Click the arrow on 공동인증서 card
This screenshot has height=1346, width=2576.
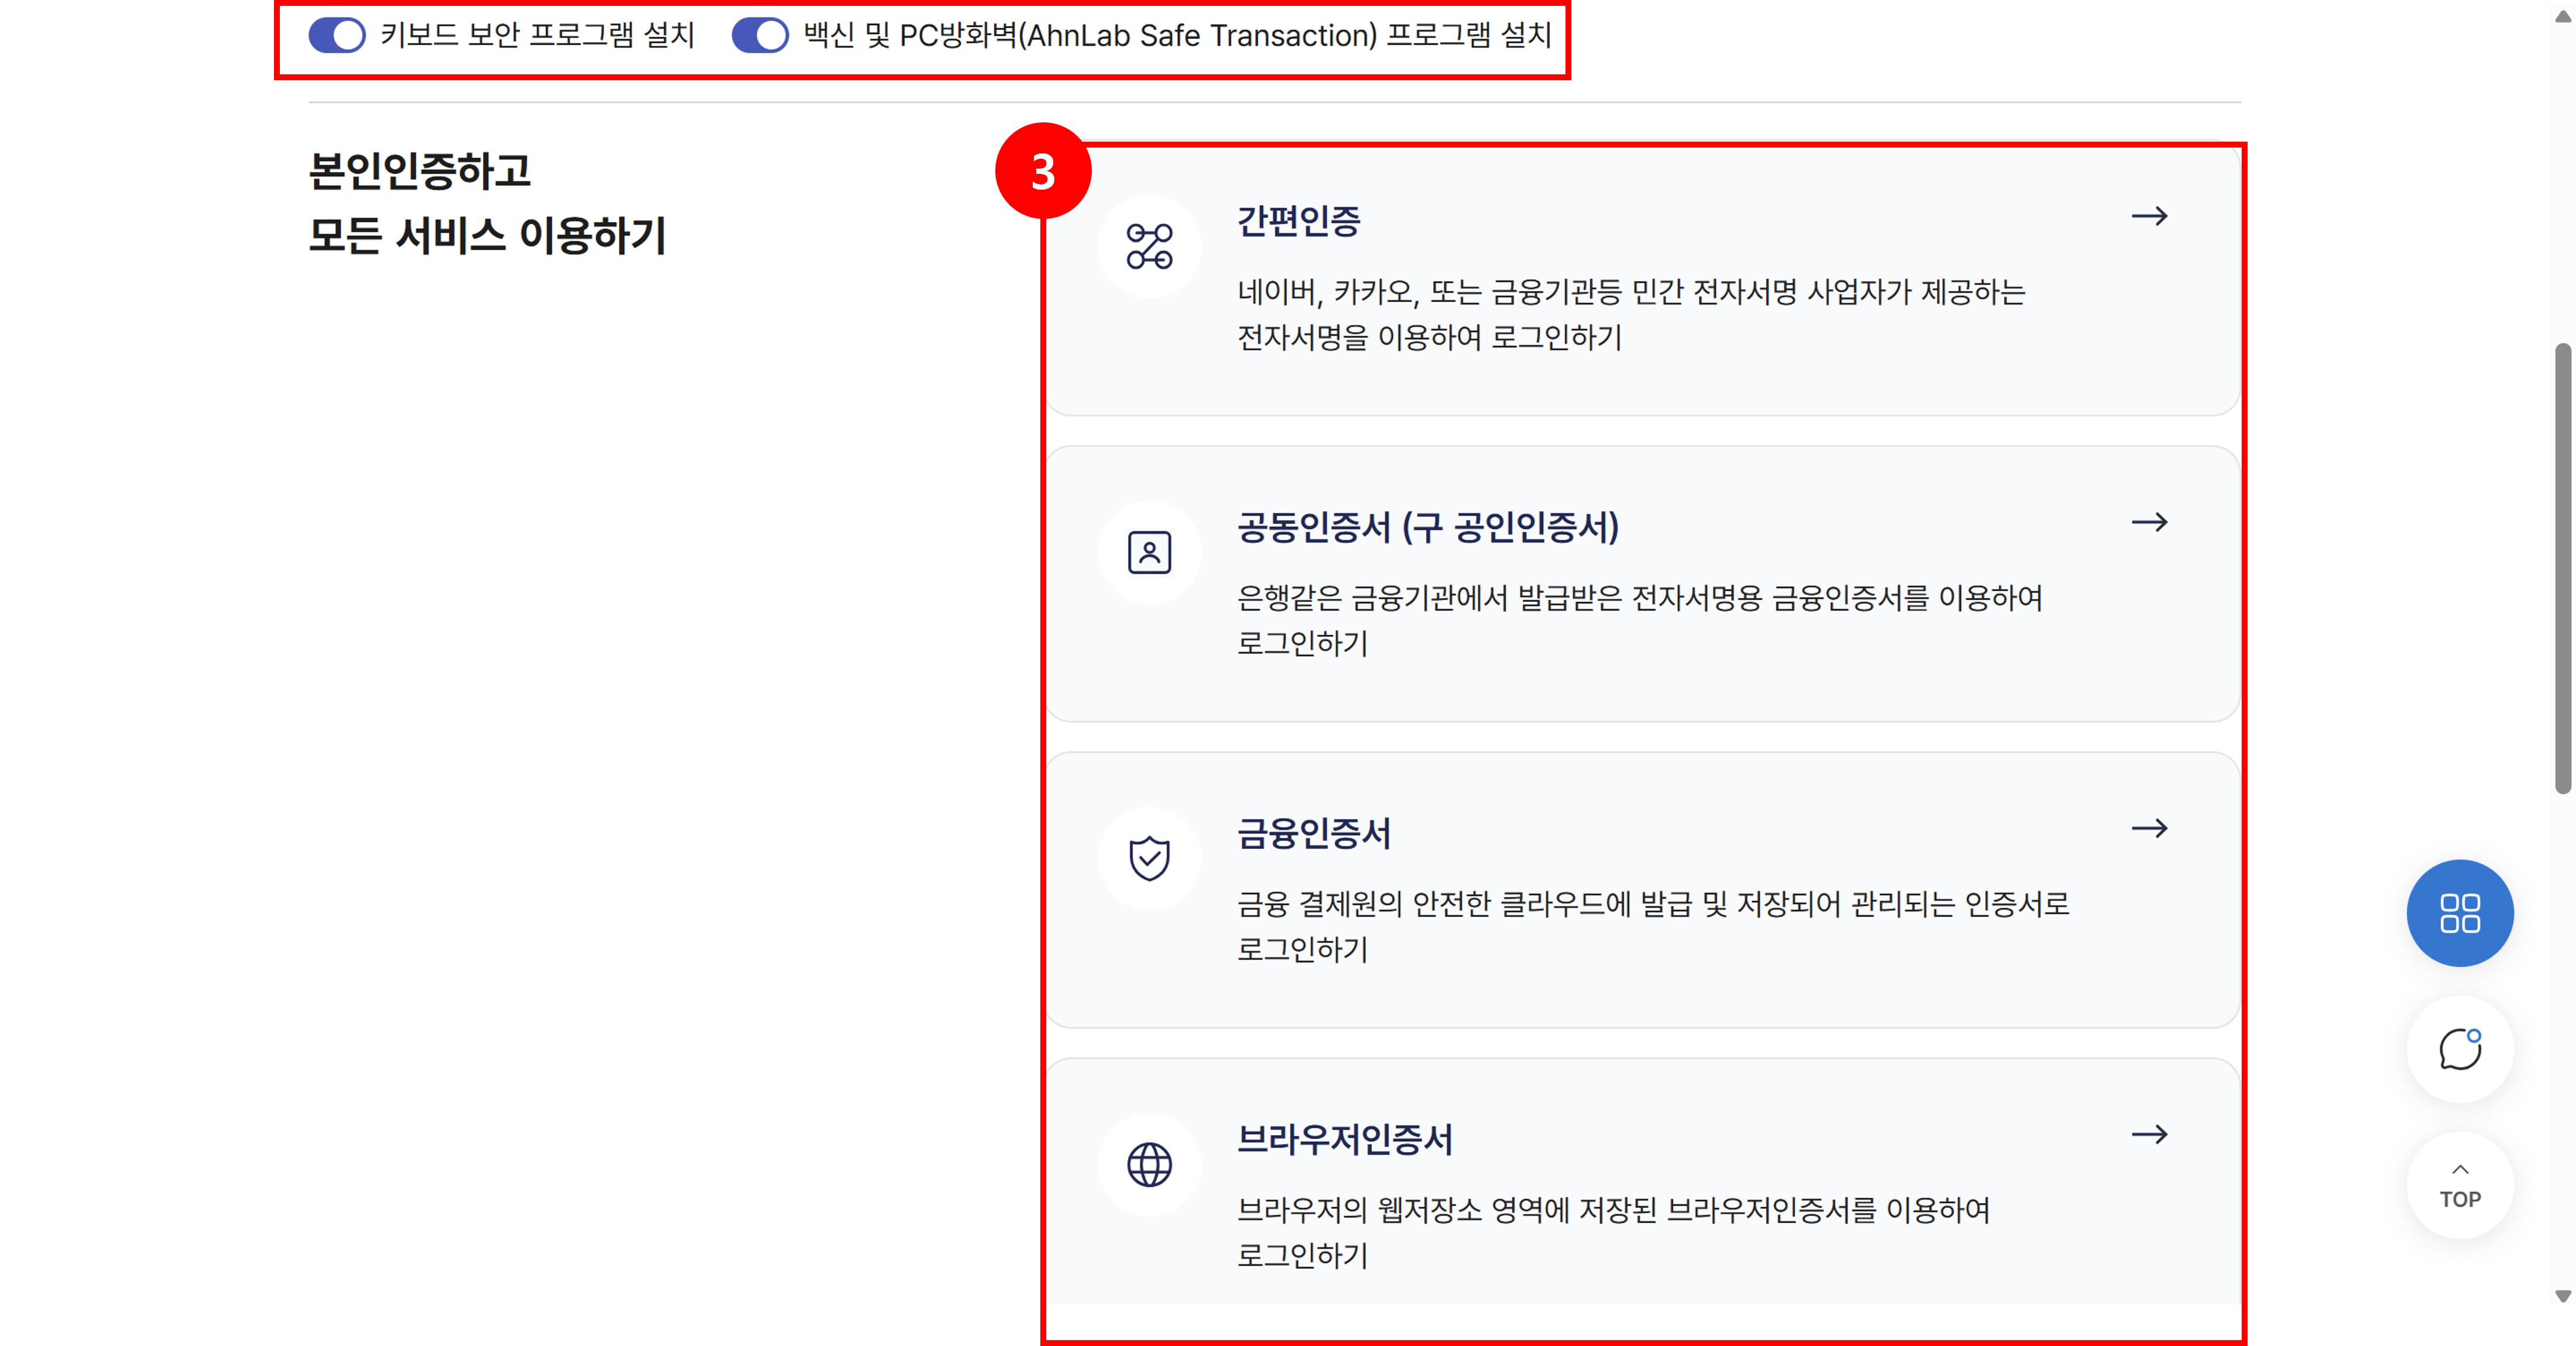point(2149,522)
